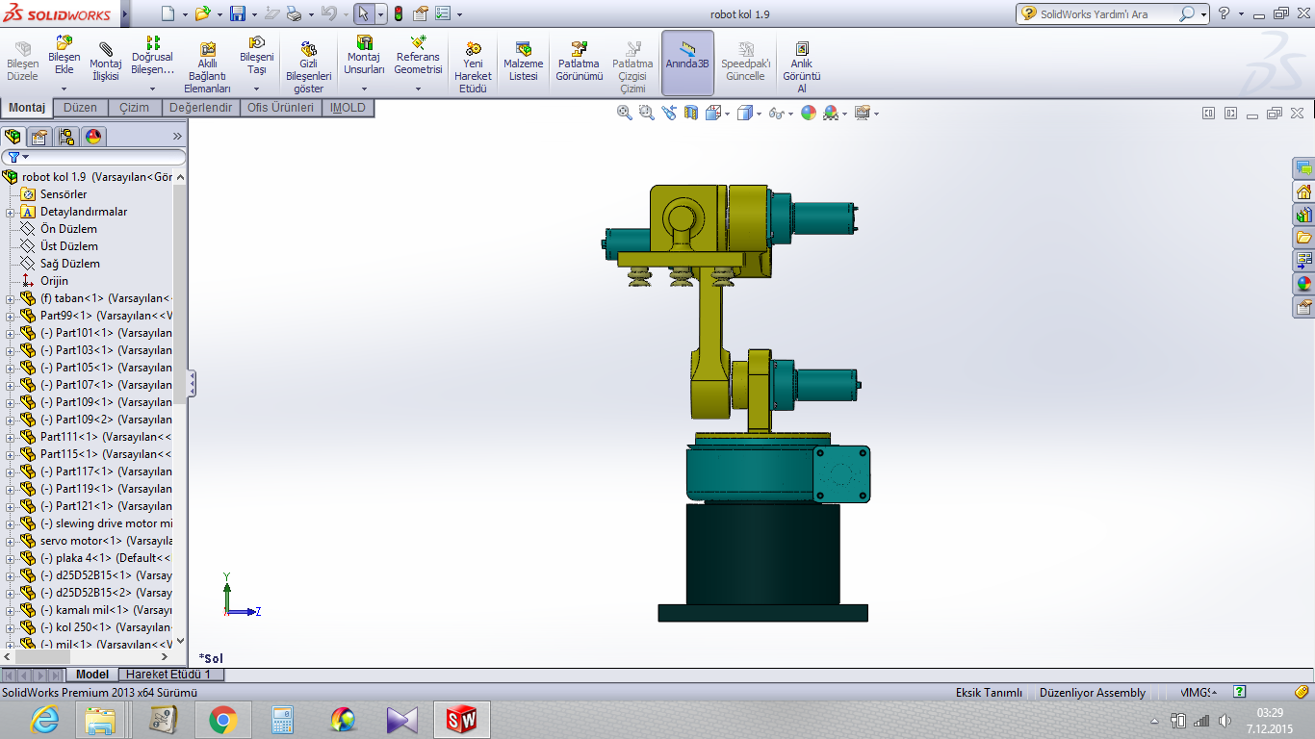Image resolution: width=1315 pixels, height=739 pixels.
Task: Open the Montaj Unsurları assembly features tool
Action: click(365, 55)
